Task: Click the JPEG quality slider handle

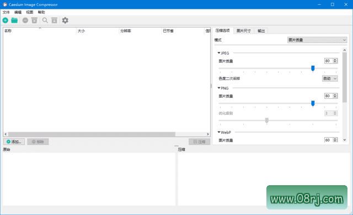Action: [313, 68]
